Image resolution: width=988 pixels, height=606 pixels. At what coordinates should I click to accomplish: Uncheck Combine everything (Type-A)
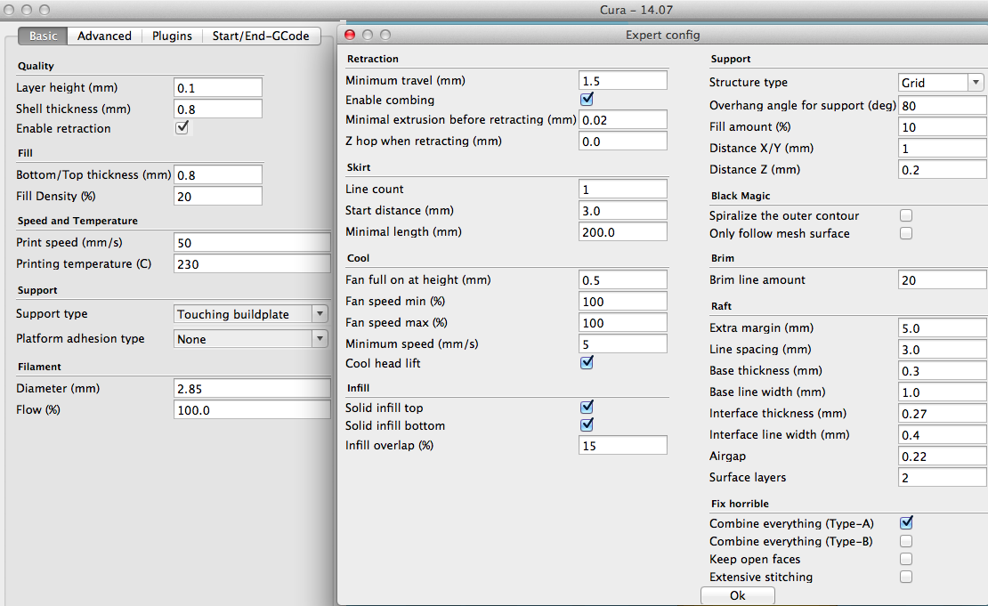pyautogui.click(x=906, y=523)
